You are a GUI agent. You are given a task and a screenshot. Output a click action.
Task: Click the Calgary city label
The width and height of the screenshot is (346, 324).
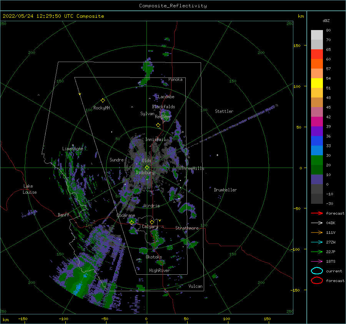pos(150,227)
